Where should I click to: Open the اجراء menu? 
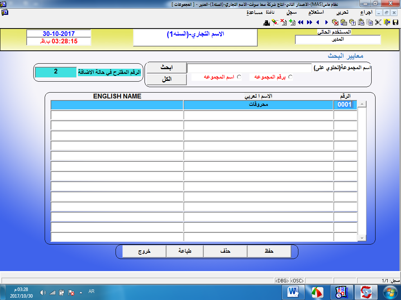(x=368, y=12)
